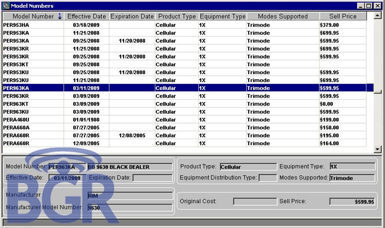Viewport: 385px width, 228px height.
Task: Select the PER963KT row
Action: tap(184, 104)
